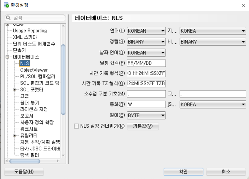The image size is (249, 179).
Task: Click the 통화(R) currency field
Action: point(146,105)
